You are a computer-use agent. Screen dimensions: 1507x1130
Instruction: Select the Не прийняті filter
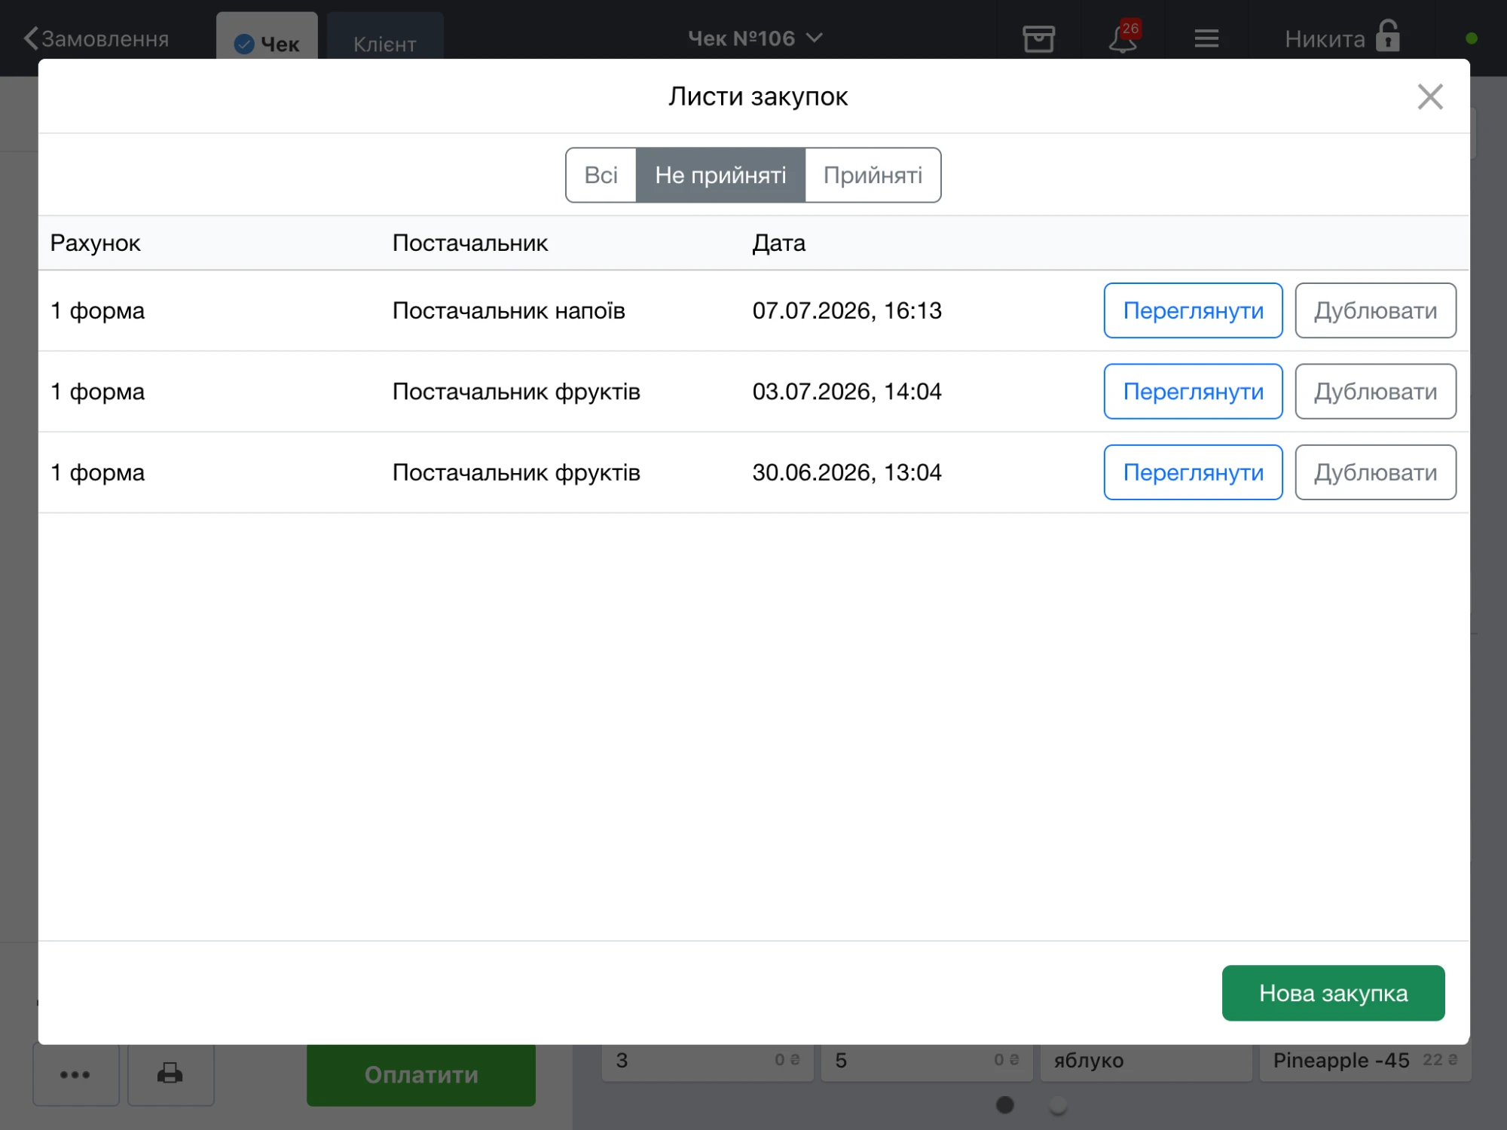[720, 175]
